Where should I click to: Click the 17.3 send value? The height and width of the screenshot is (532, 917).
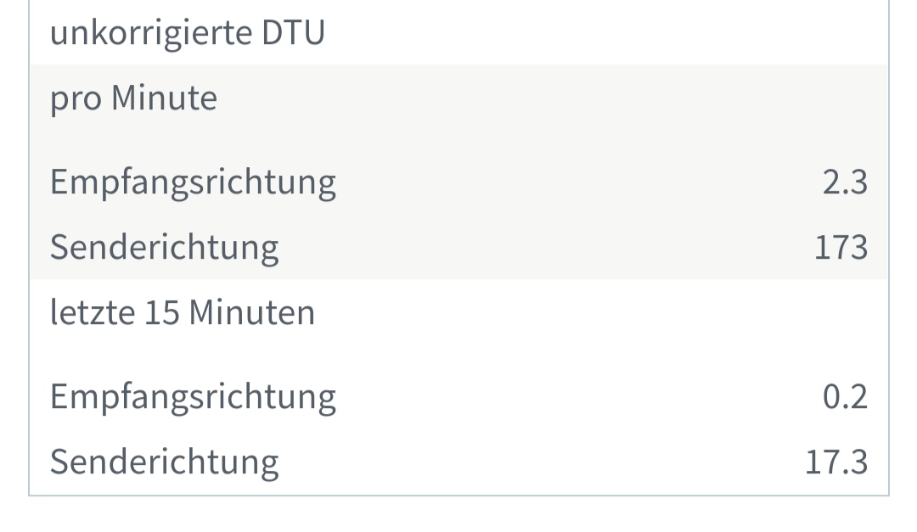pos(836,462)
